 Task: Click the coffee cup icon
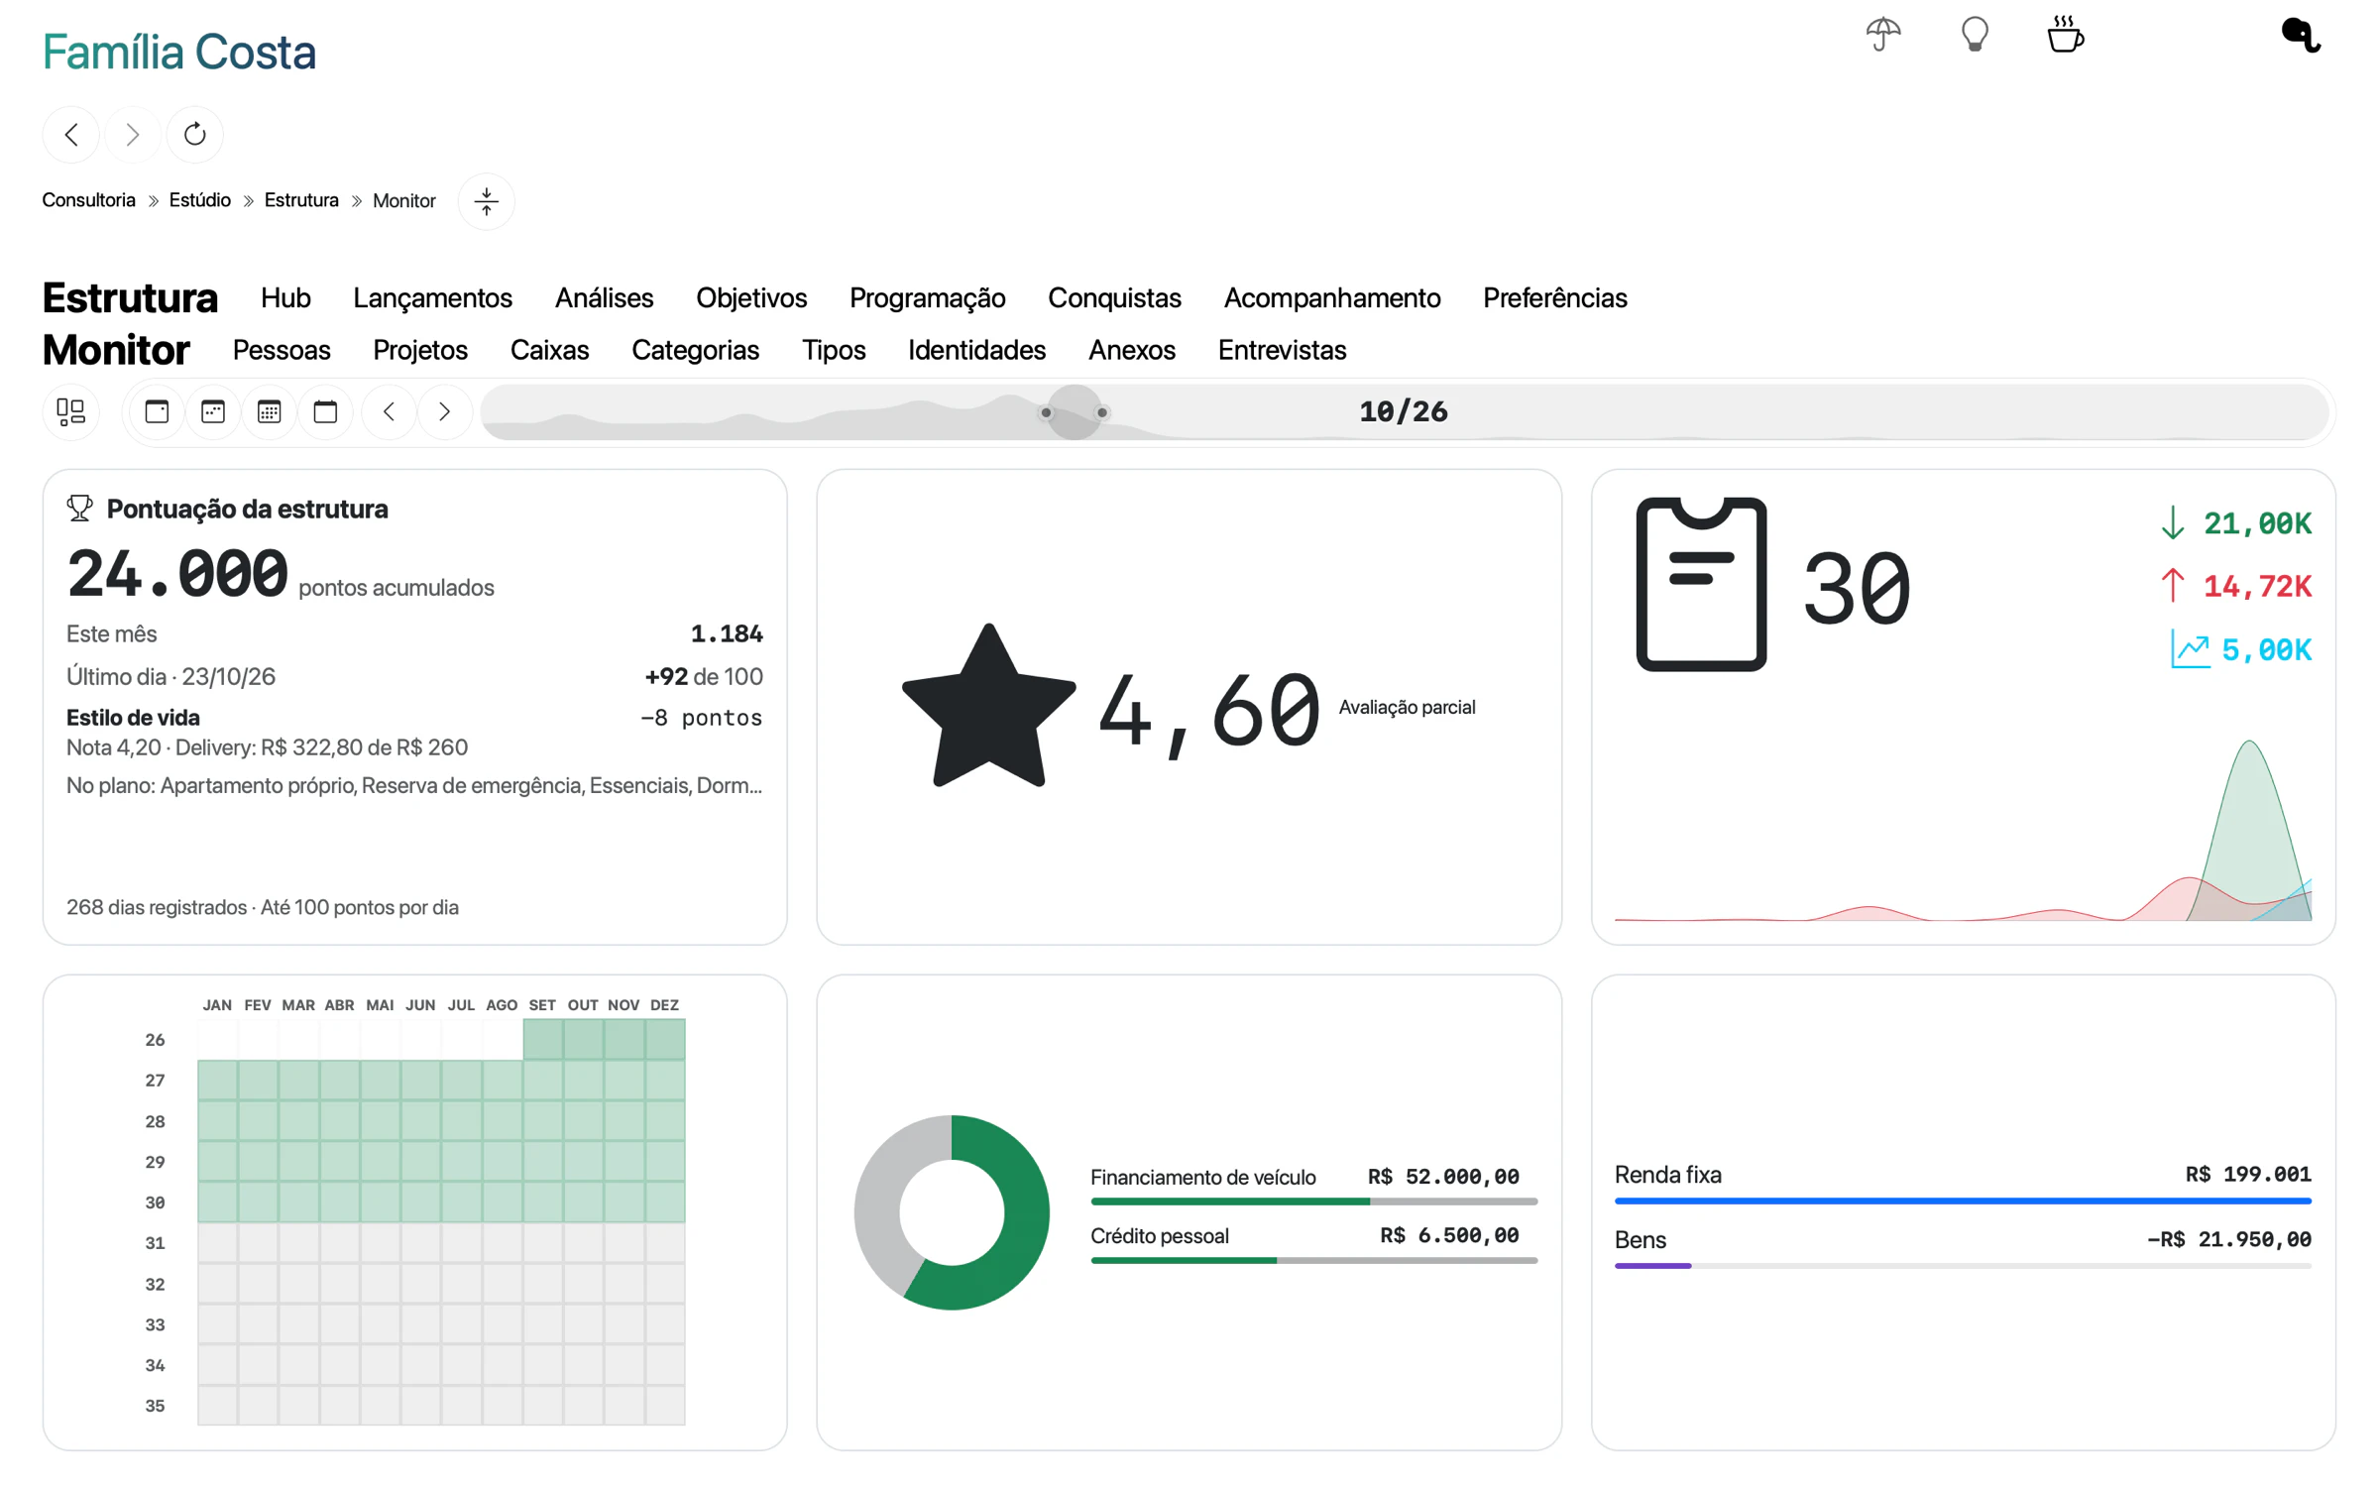pyautogui.click(x=2065, y=35)
